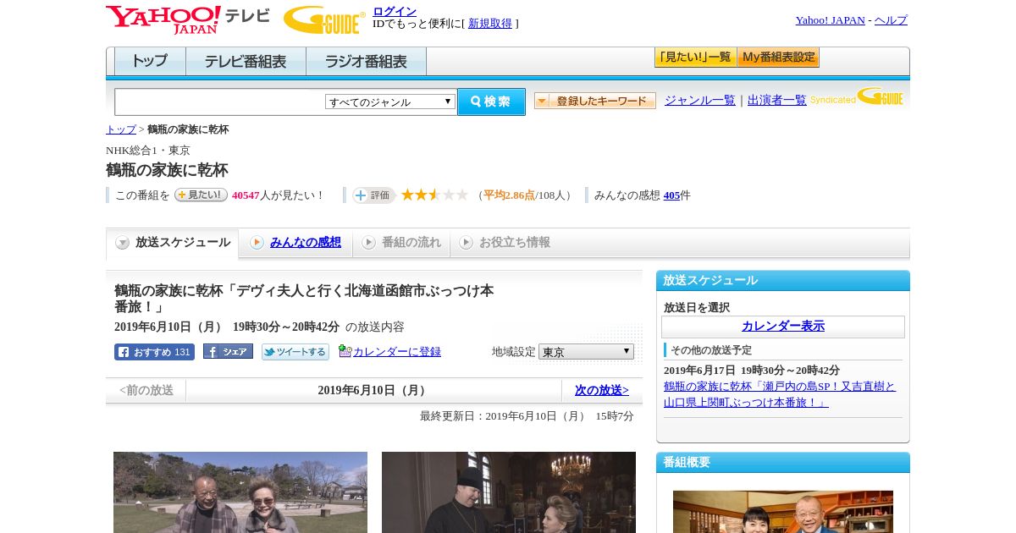Click the 平均2.86点 rating text
Image resolution: width=1016 pixels, height=533 pixels.
(509, 195)
